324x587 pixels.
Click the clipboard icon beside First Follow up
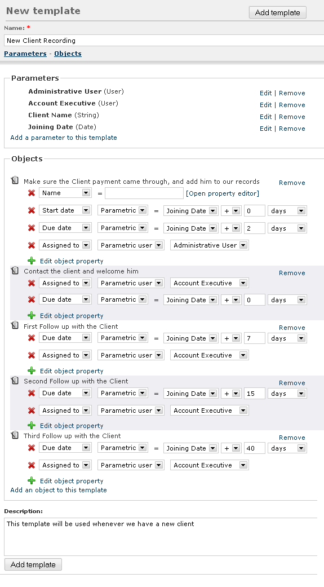(x=15, y=326)
